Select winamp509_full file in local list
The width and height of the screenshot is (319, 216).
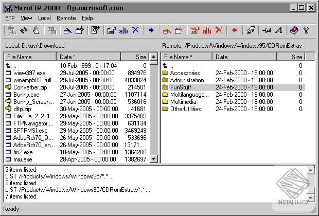[76, 80]
